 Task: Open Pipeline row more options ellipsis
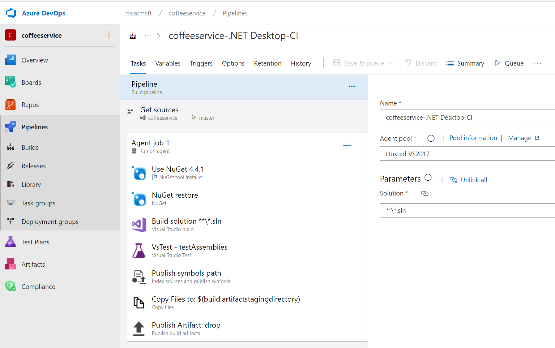(x=352, y=86)
